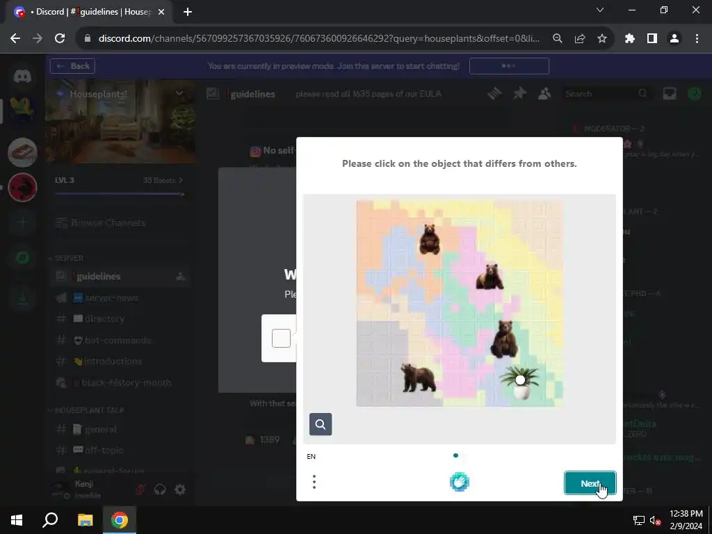Open Discord home icon
Viewport: 712px width, 534px height.
click(22, 76)
